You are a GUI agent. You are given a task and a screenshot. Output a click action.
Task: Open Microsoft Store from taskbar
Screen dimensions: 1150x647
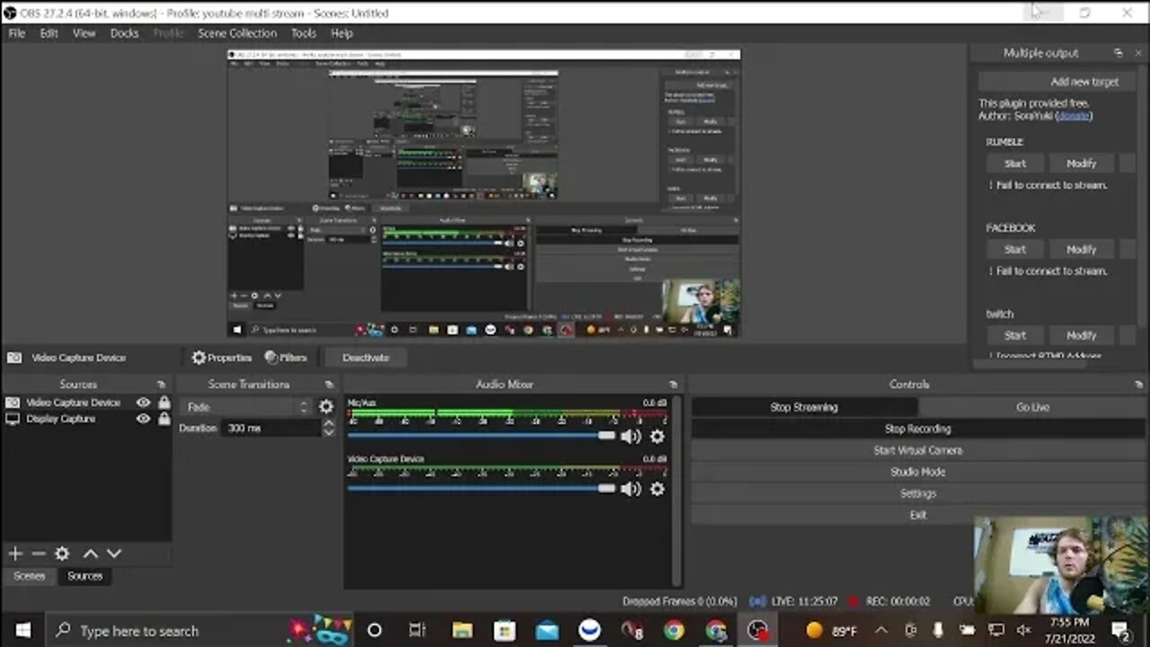click(504, 630)
